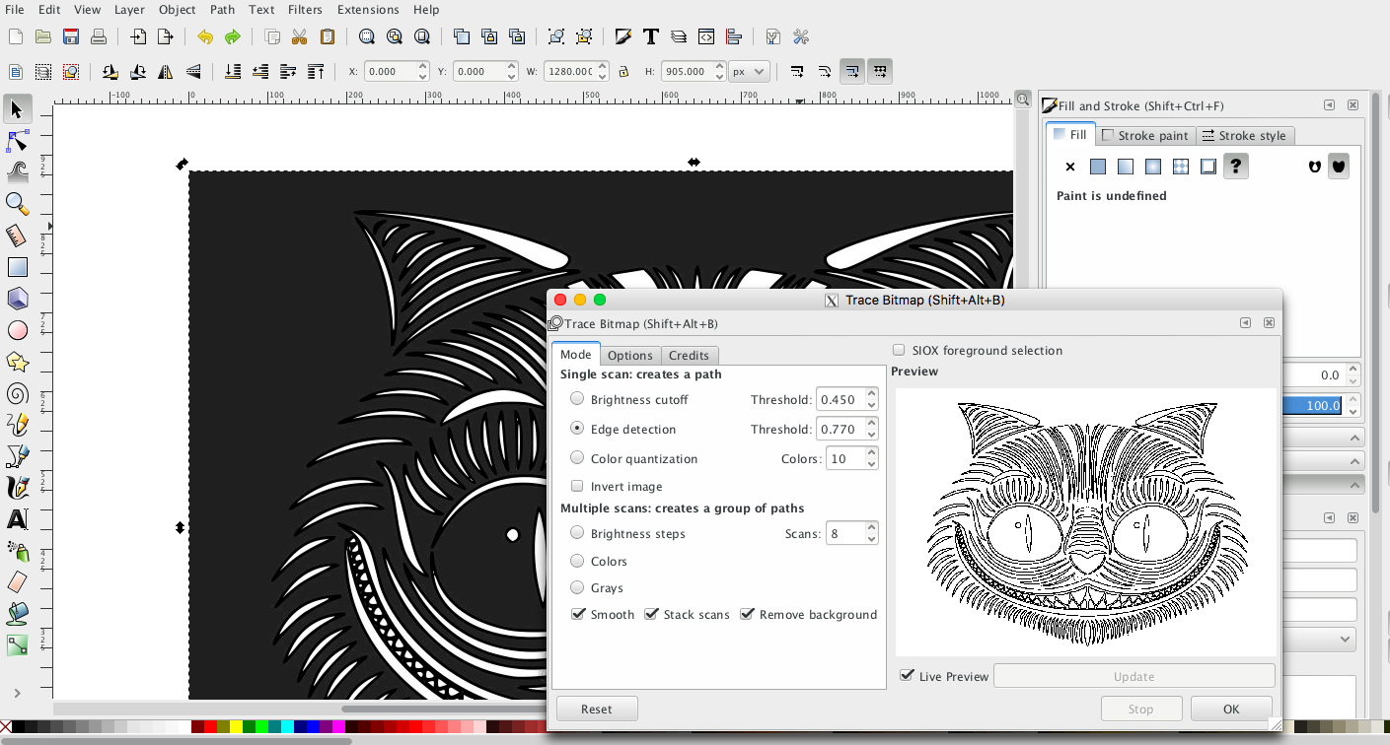
Task: Choose flat color fill button
Action: click(1098, 167)
